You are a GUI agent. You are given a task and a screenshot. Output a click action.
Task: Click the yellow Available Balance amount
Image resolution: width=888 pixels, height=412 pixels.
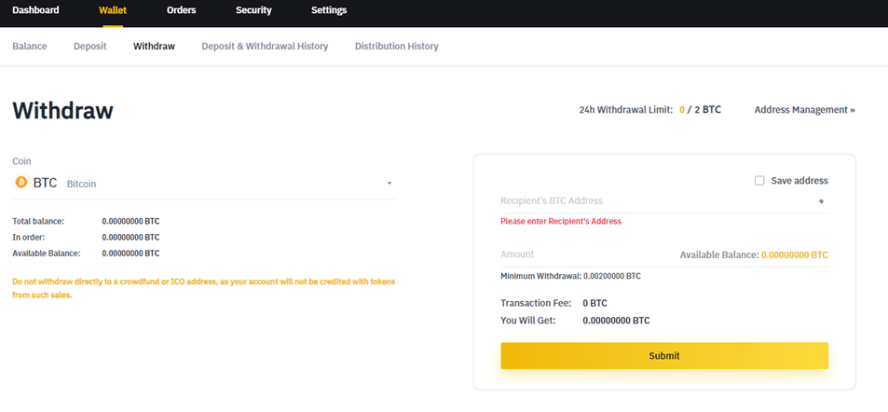pyautogui.click(x=795, y=255)
